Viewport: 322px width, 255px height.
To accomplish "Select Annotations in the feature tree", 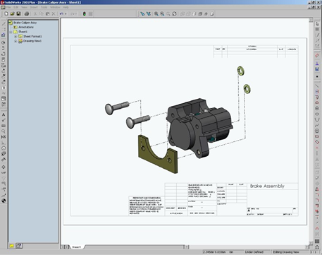I will pos(26,28).
